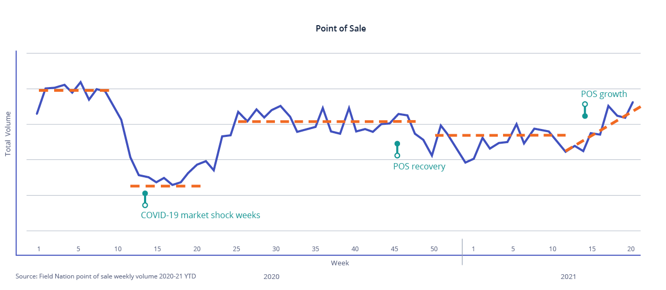
Task: Click the 'Total Volume' y-axis label
Action: (x=8, y=134)
